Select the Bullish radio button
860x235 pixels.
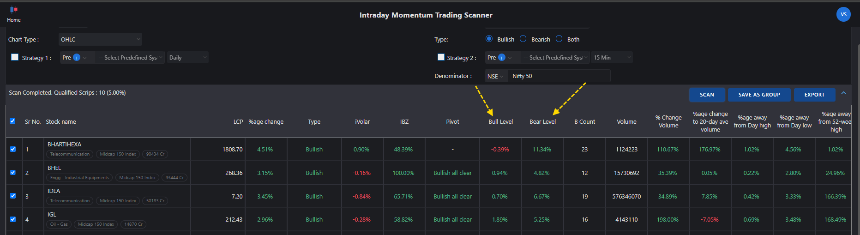(489, 39)
